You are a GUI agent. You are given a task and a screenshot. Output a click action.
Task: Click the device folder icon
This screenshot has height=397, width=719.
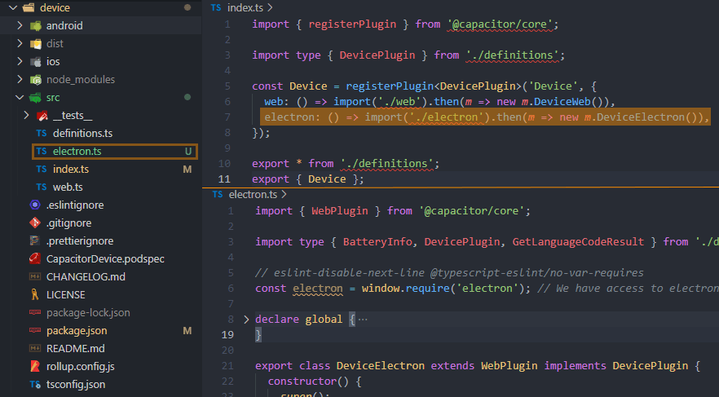[29, 7]
